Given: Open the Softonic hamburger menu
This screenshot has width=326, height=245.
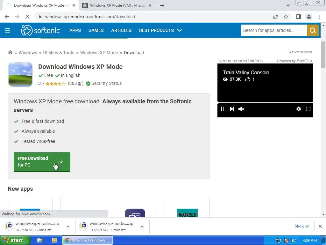Looking at the screenshot, I should coord(8,30).
